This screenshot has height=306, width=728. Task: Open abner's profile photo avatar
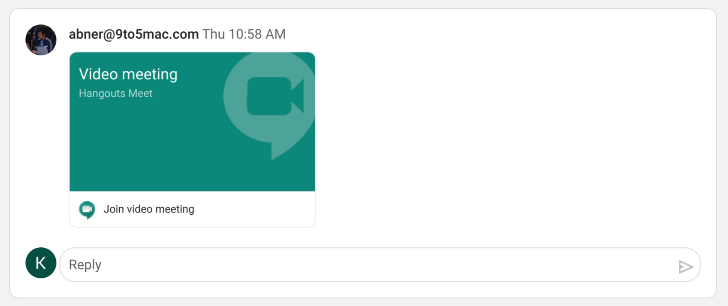pyautogui.click(x=41, y=40)
